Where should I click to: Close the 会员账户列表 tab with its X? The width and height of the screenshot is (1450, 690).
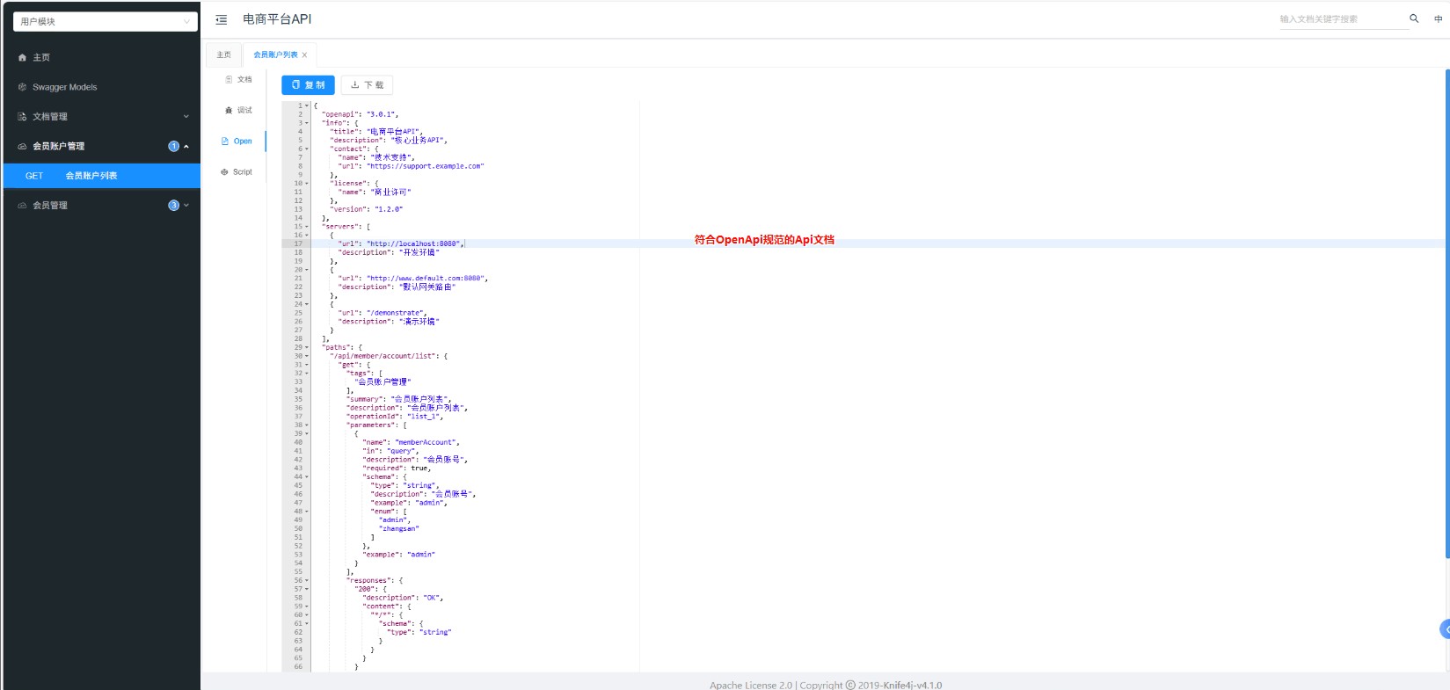305,54
